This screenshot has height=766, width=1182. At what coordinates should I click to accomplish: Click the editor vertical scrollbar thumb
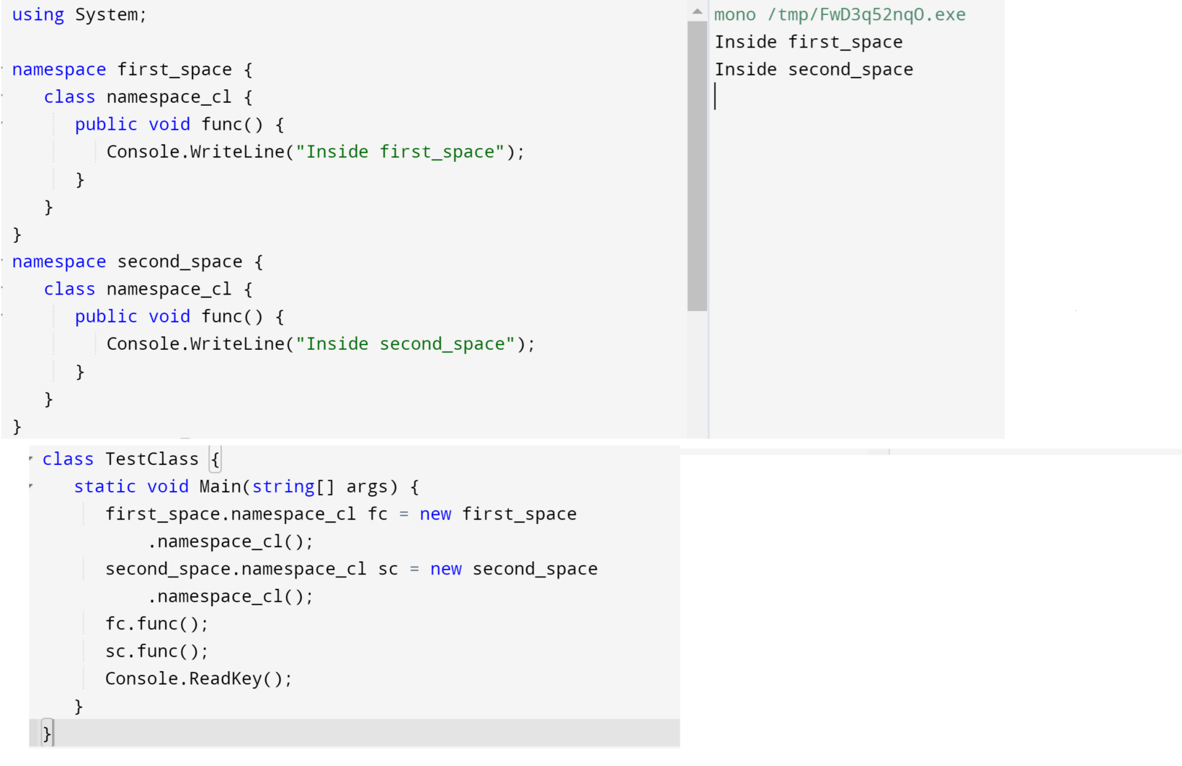coord(697,166)
